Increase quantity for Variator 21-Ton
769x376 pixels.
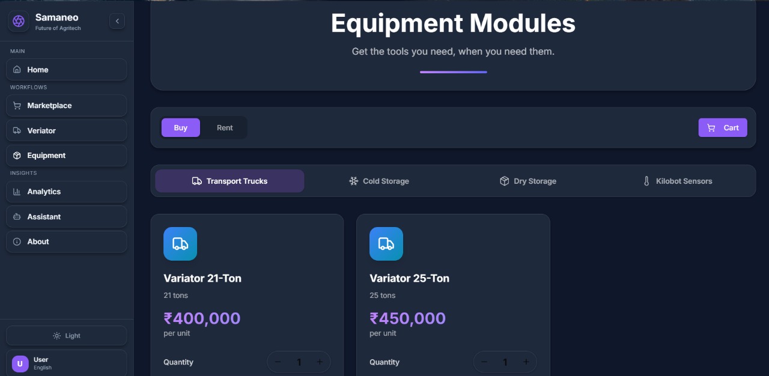point(320,362)
